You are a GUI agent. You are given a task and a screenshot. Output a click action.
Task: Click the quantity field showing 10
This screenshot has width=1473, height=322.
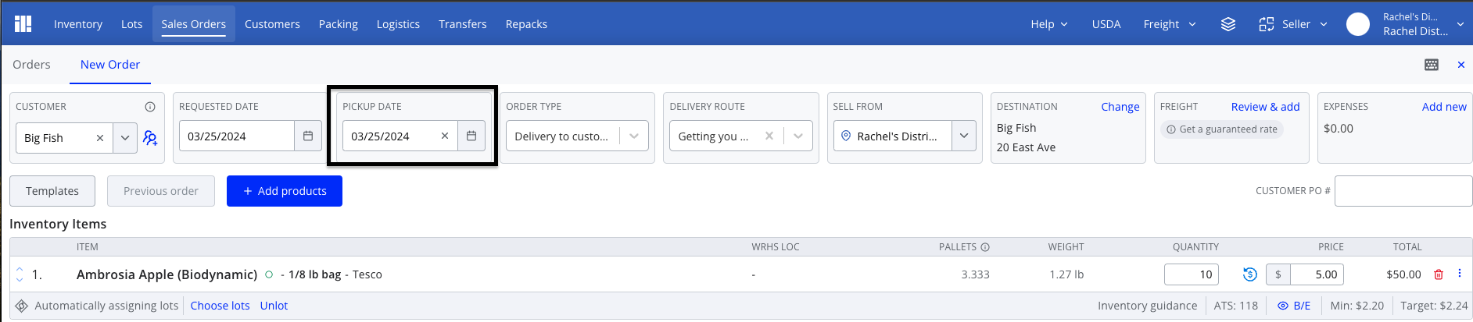pos(1192,274)
